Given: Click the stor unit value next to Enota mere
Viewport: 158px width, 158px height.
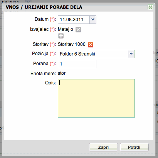Looking at the screenshot, I should click(x=62, y=73).
